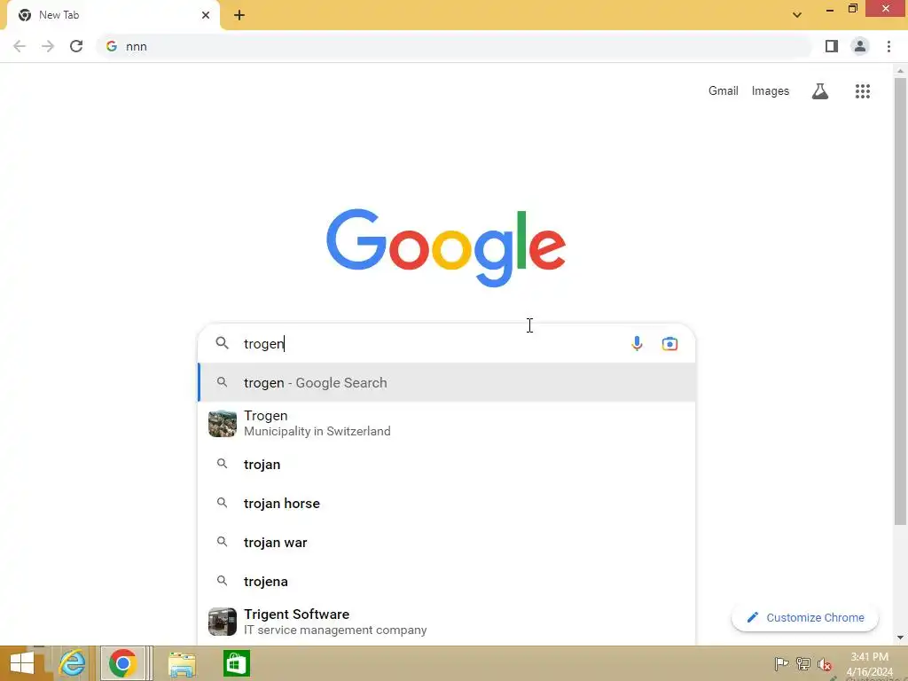Click the Trogen town thumbnail image
908x681 pixels.
pyautogui.click(x=223, y=423)
